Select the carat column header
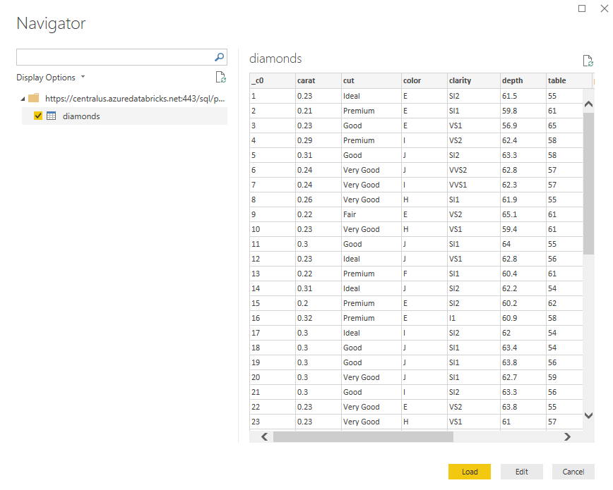Screen dimensions: 613x490 319,80
